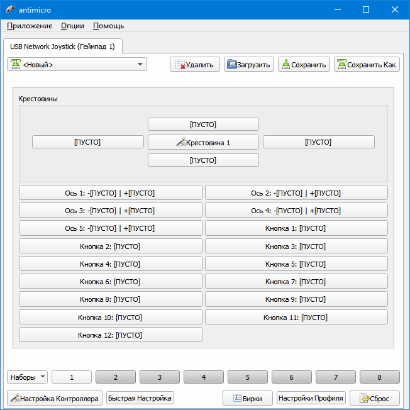Switch to set 7
410x410 pixels.
[336, 377]
